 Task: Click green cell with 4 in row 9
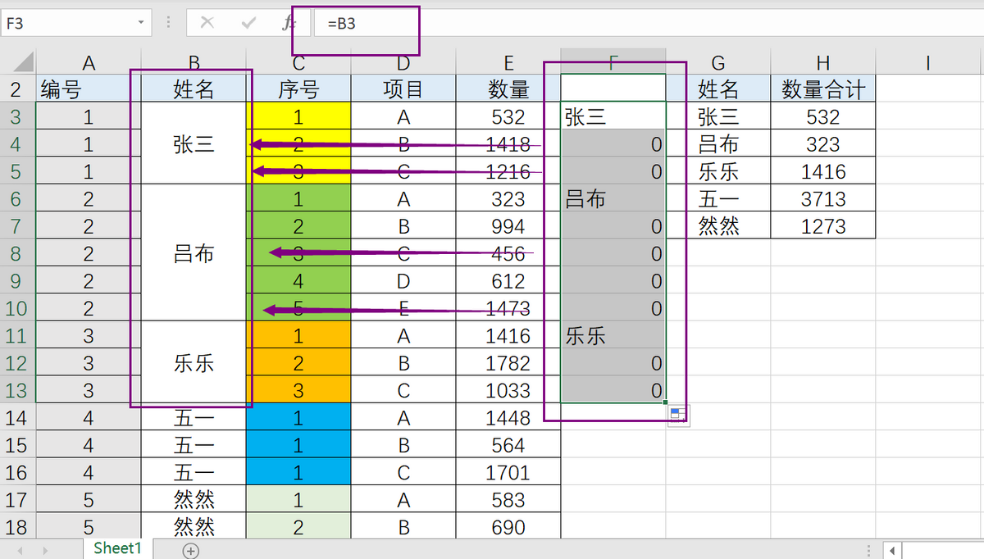298,280
